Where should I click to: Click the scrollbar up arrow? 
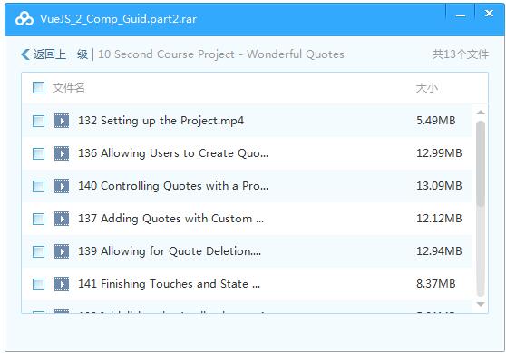pos(481,113)
